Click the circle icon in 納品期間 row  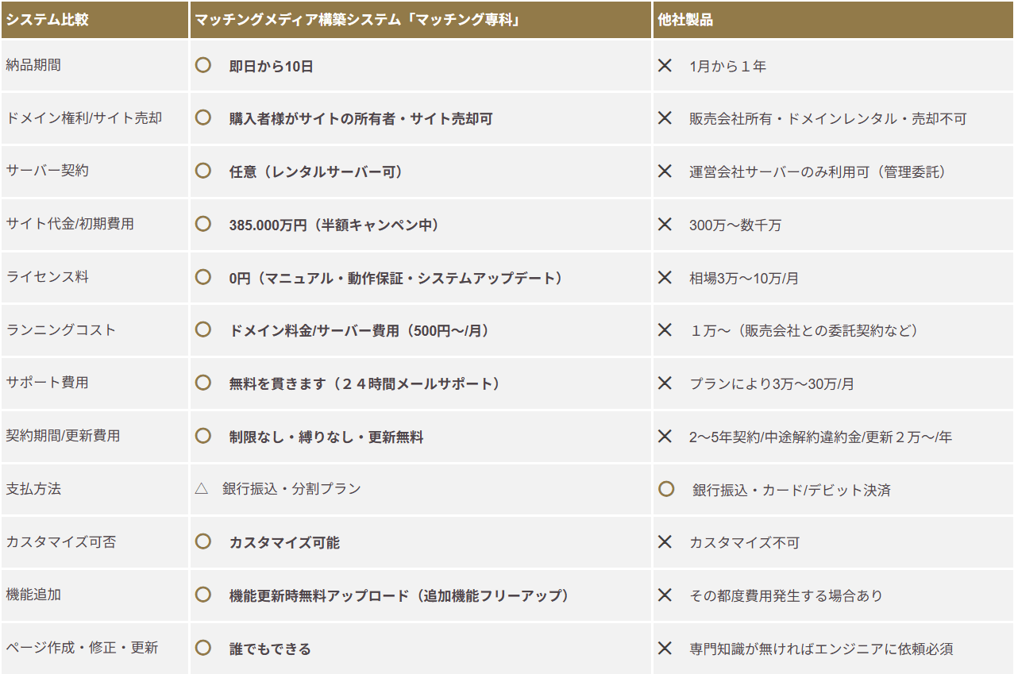pos(202,65)
